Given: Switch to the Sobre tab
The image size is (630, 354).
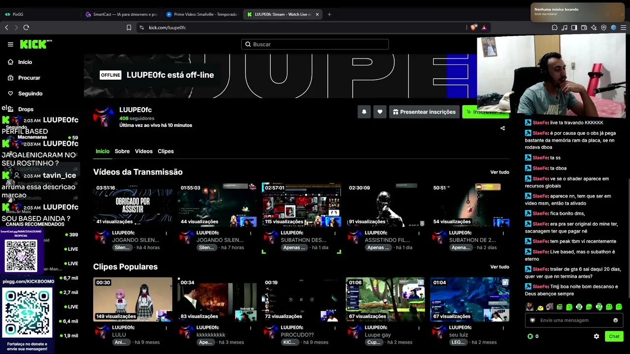Looking at the screenshot, I should click(122, 151).
